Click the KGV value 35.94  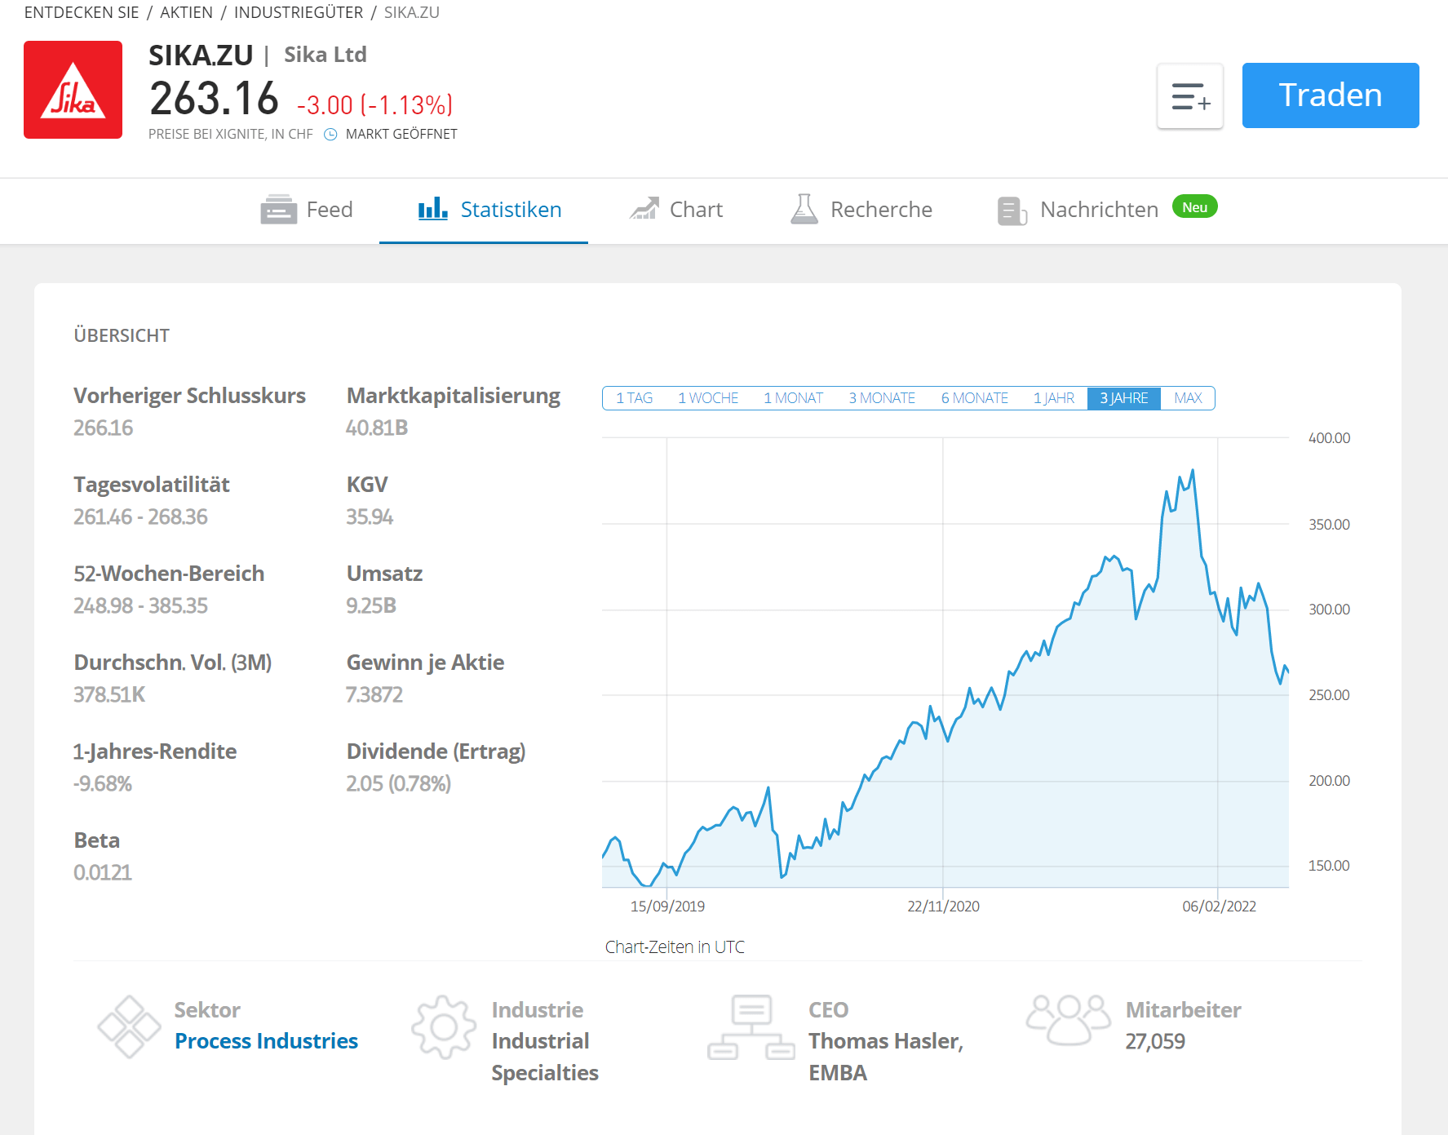370,517
